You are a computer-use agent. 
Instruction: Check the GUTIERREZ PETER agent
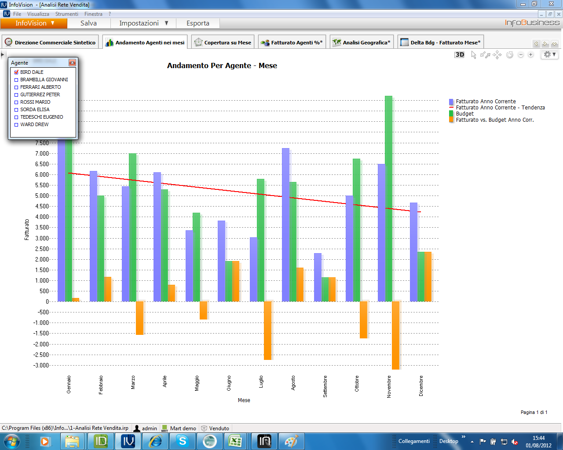tap(16, 94)
